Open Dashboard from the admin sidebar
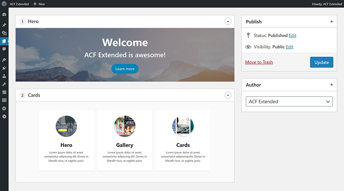 click(4, 14)
